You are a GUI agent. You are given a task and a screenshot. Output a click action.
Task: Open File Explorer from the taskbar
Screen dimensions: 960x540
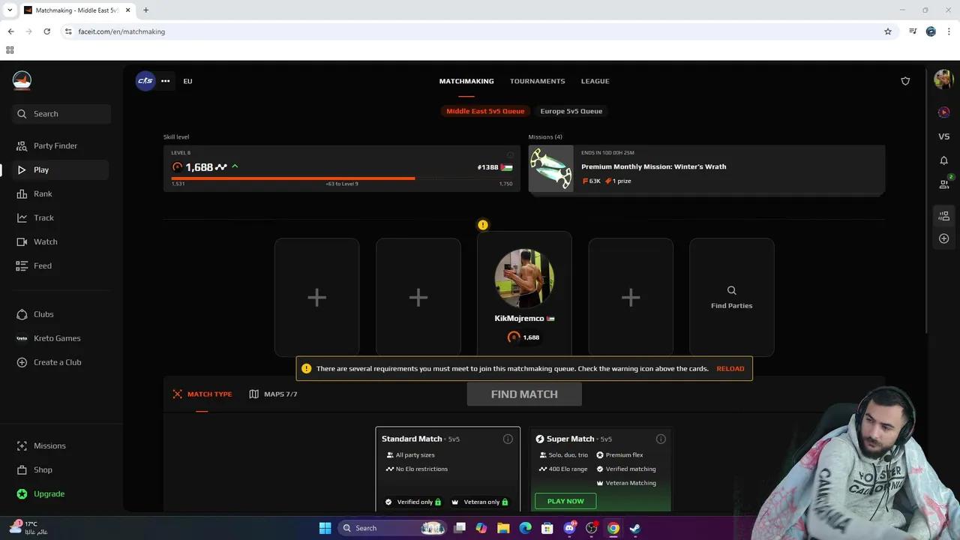click(x=503, y=528)
